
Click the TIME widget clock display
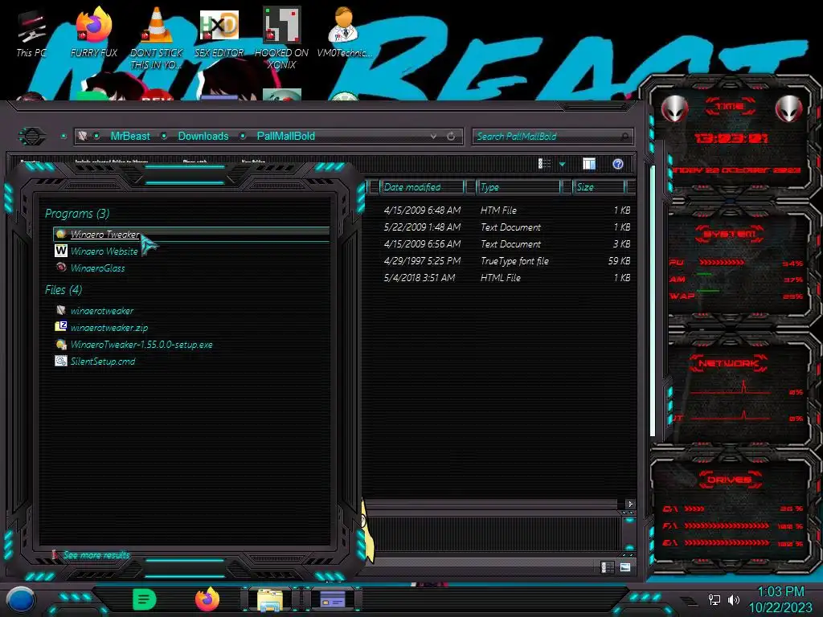731,138
